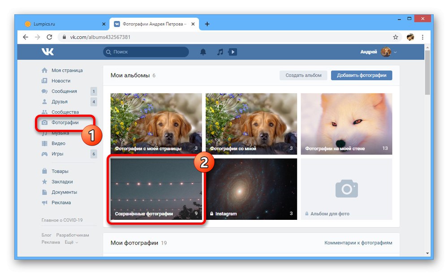The image size is (448, 274).
Task: Open the video player icon in header
Action: pyautogui.click(x=233, y=52)
